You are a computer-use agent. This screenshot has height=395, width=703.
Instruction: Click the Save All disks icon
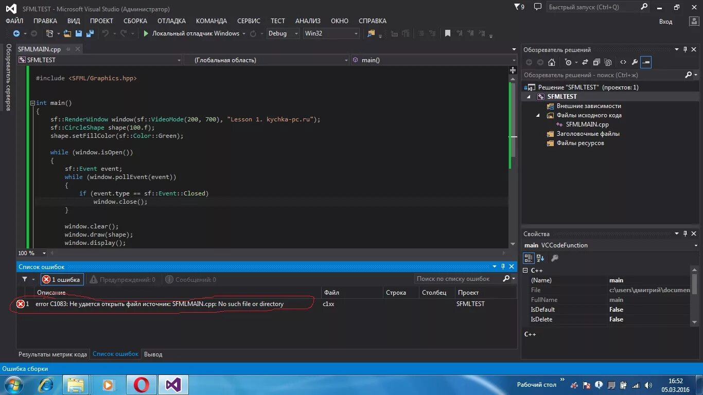pyautogui.click(x=90, y=33)
